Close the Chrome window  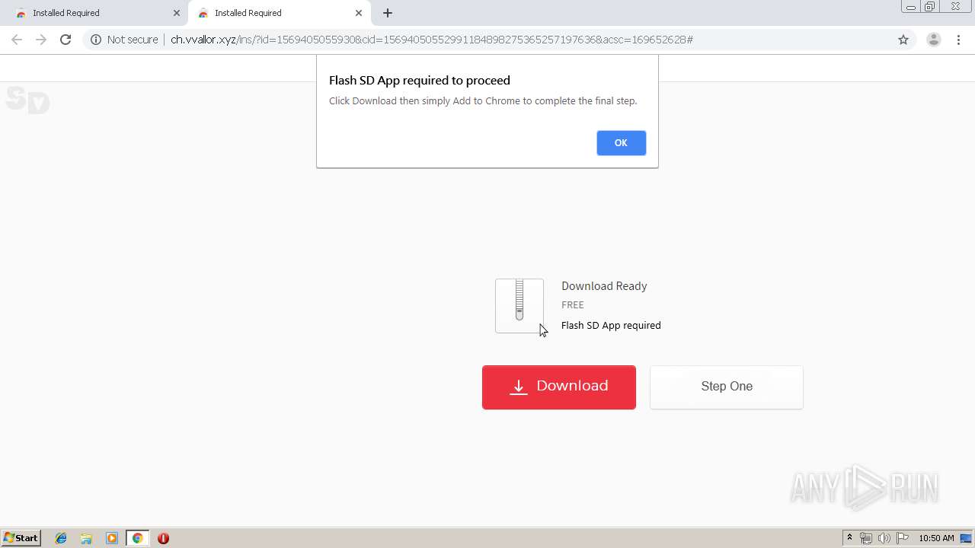pyautogui.click(x=955, y=7)
